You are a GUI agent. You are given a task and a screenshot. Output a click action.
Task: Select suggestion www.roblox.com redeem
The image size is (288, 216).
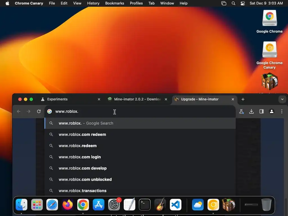140,134
